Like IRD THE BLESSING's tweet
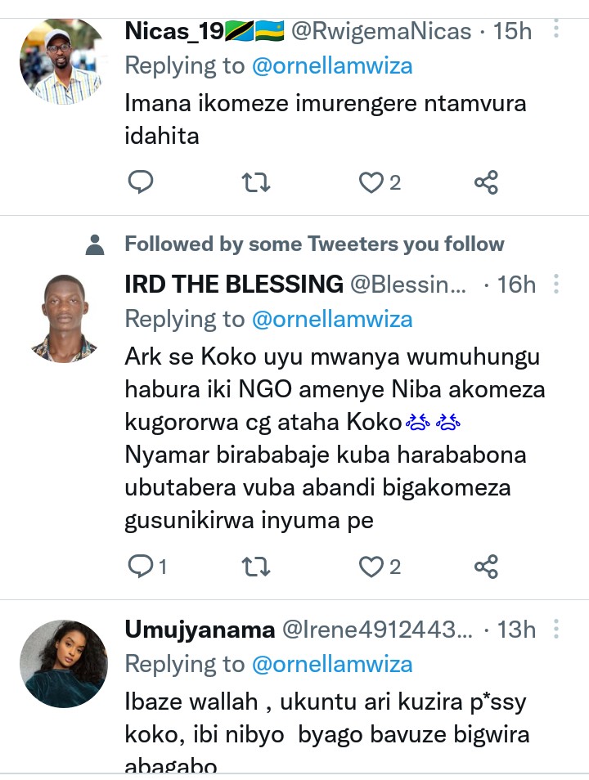The image size is (589, 780). point(371,566)
